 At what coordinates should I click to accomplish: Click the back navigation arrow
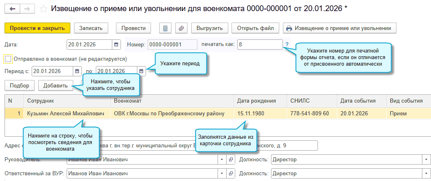[x=11, y=9]
